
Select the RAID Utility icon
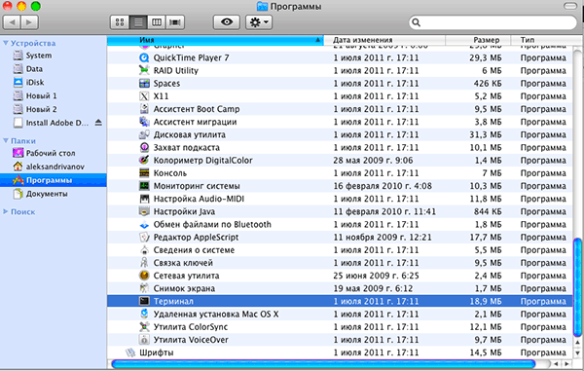pos(144,70)
